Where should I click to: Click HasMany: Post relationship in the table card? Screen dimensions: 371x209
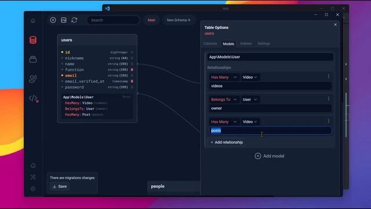point(84,115)
